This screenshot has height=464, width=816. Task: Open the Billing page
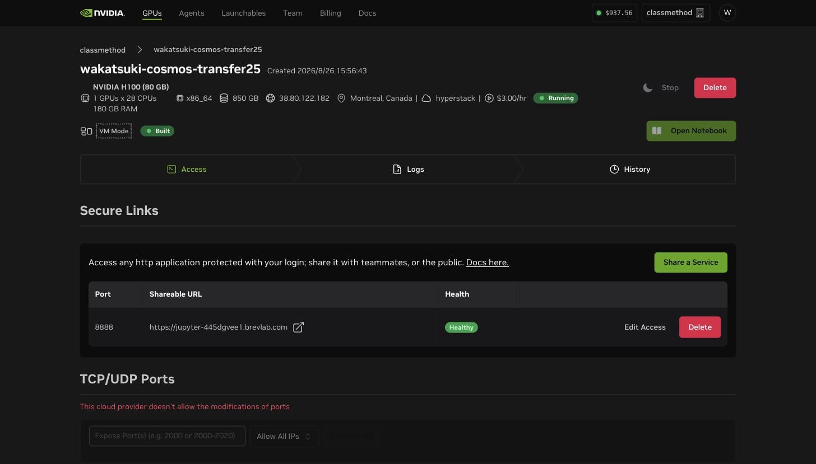click(330, 13)
